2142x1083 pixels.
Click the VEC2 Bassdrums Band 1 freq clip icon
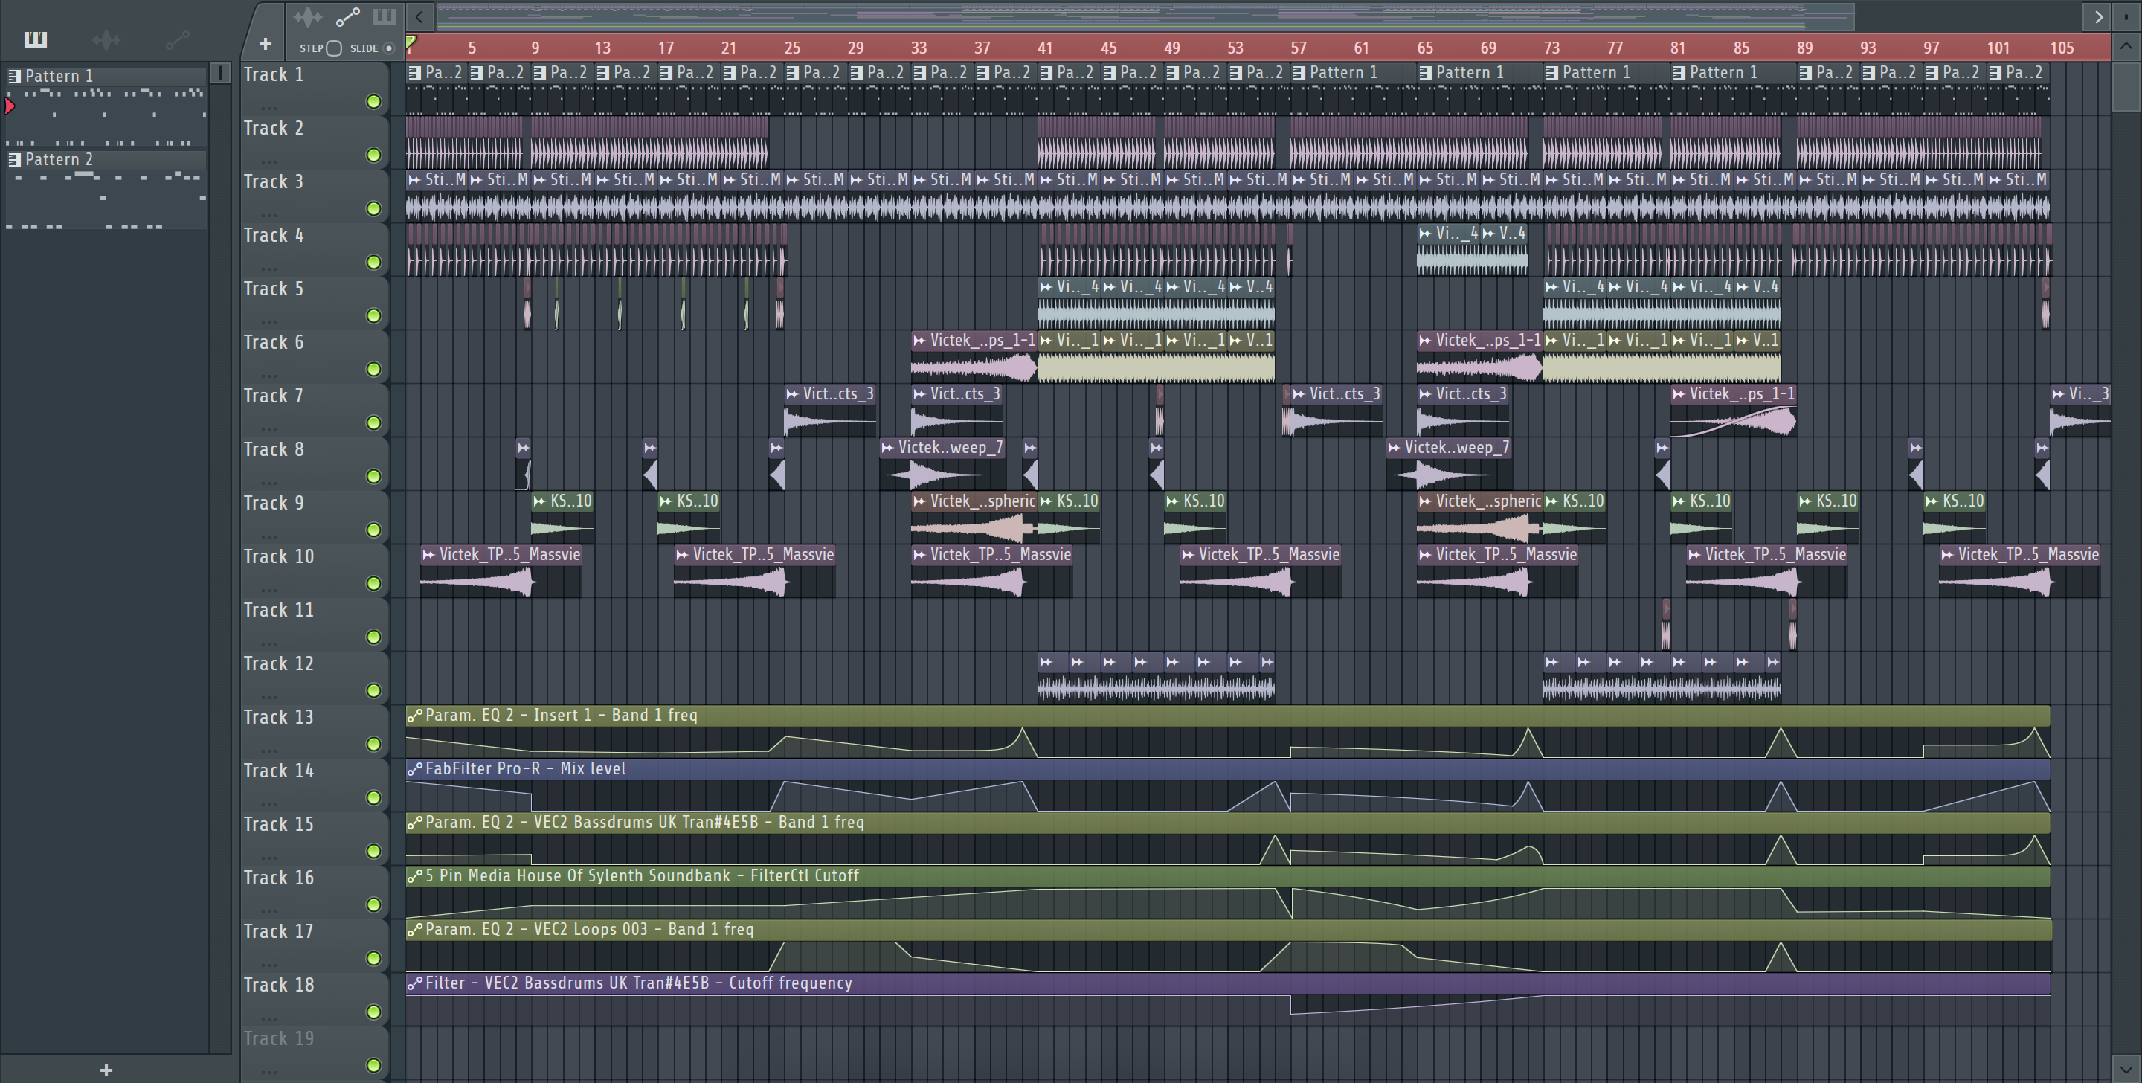[414, 823]
